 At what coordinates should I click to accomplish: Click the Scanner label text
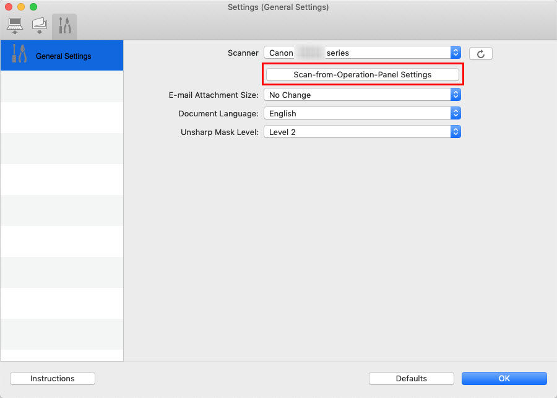pos(243,53)
